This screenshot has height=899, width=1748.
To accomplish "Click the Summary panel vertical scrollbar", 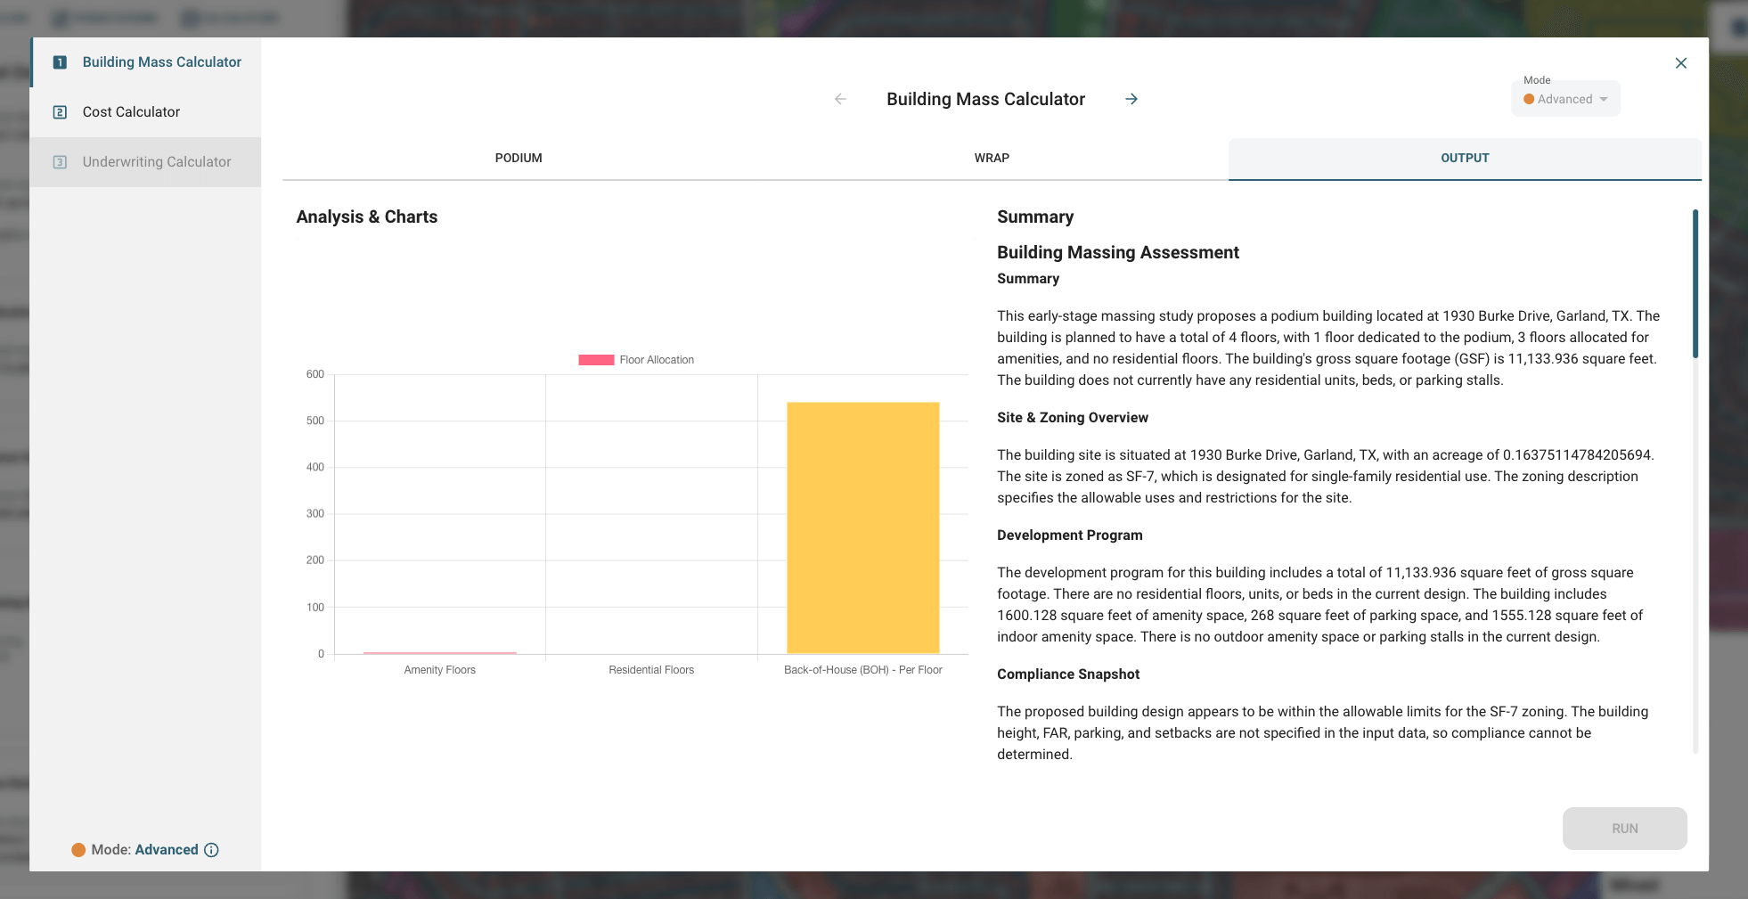I will click(x=1695, y=285).
